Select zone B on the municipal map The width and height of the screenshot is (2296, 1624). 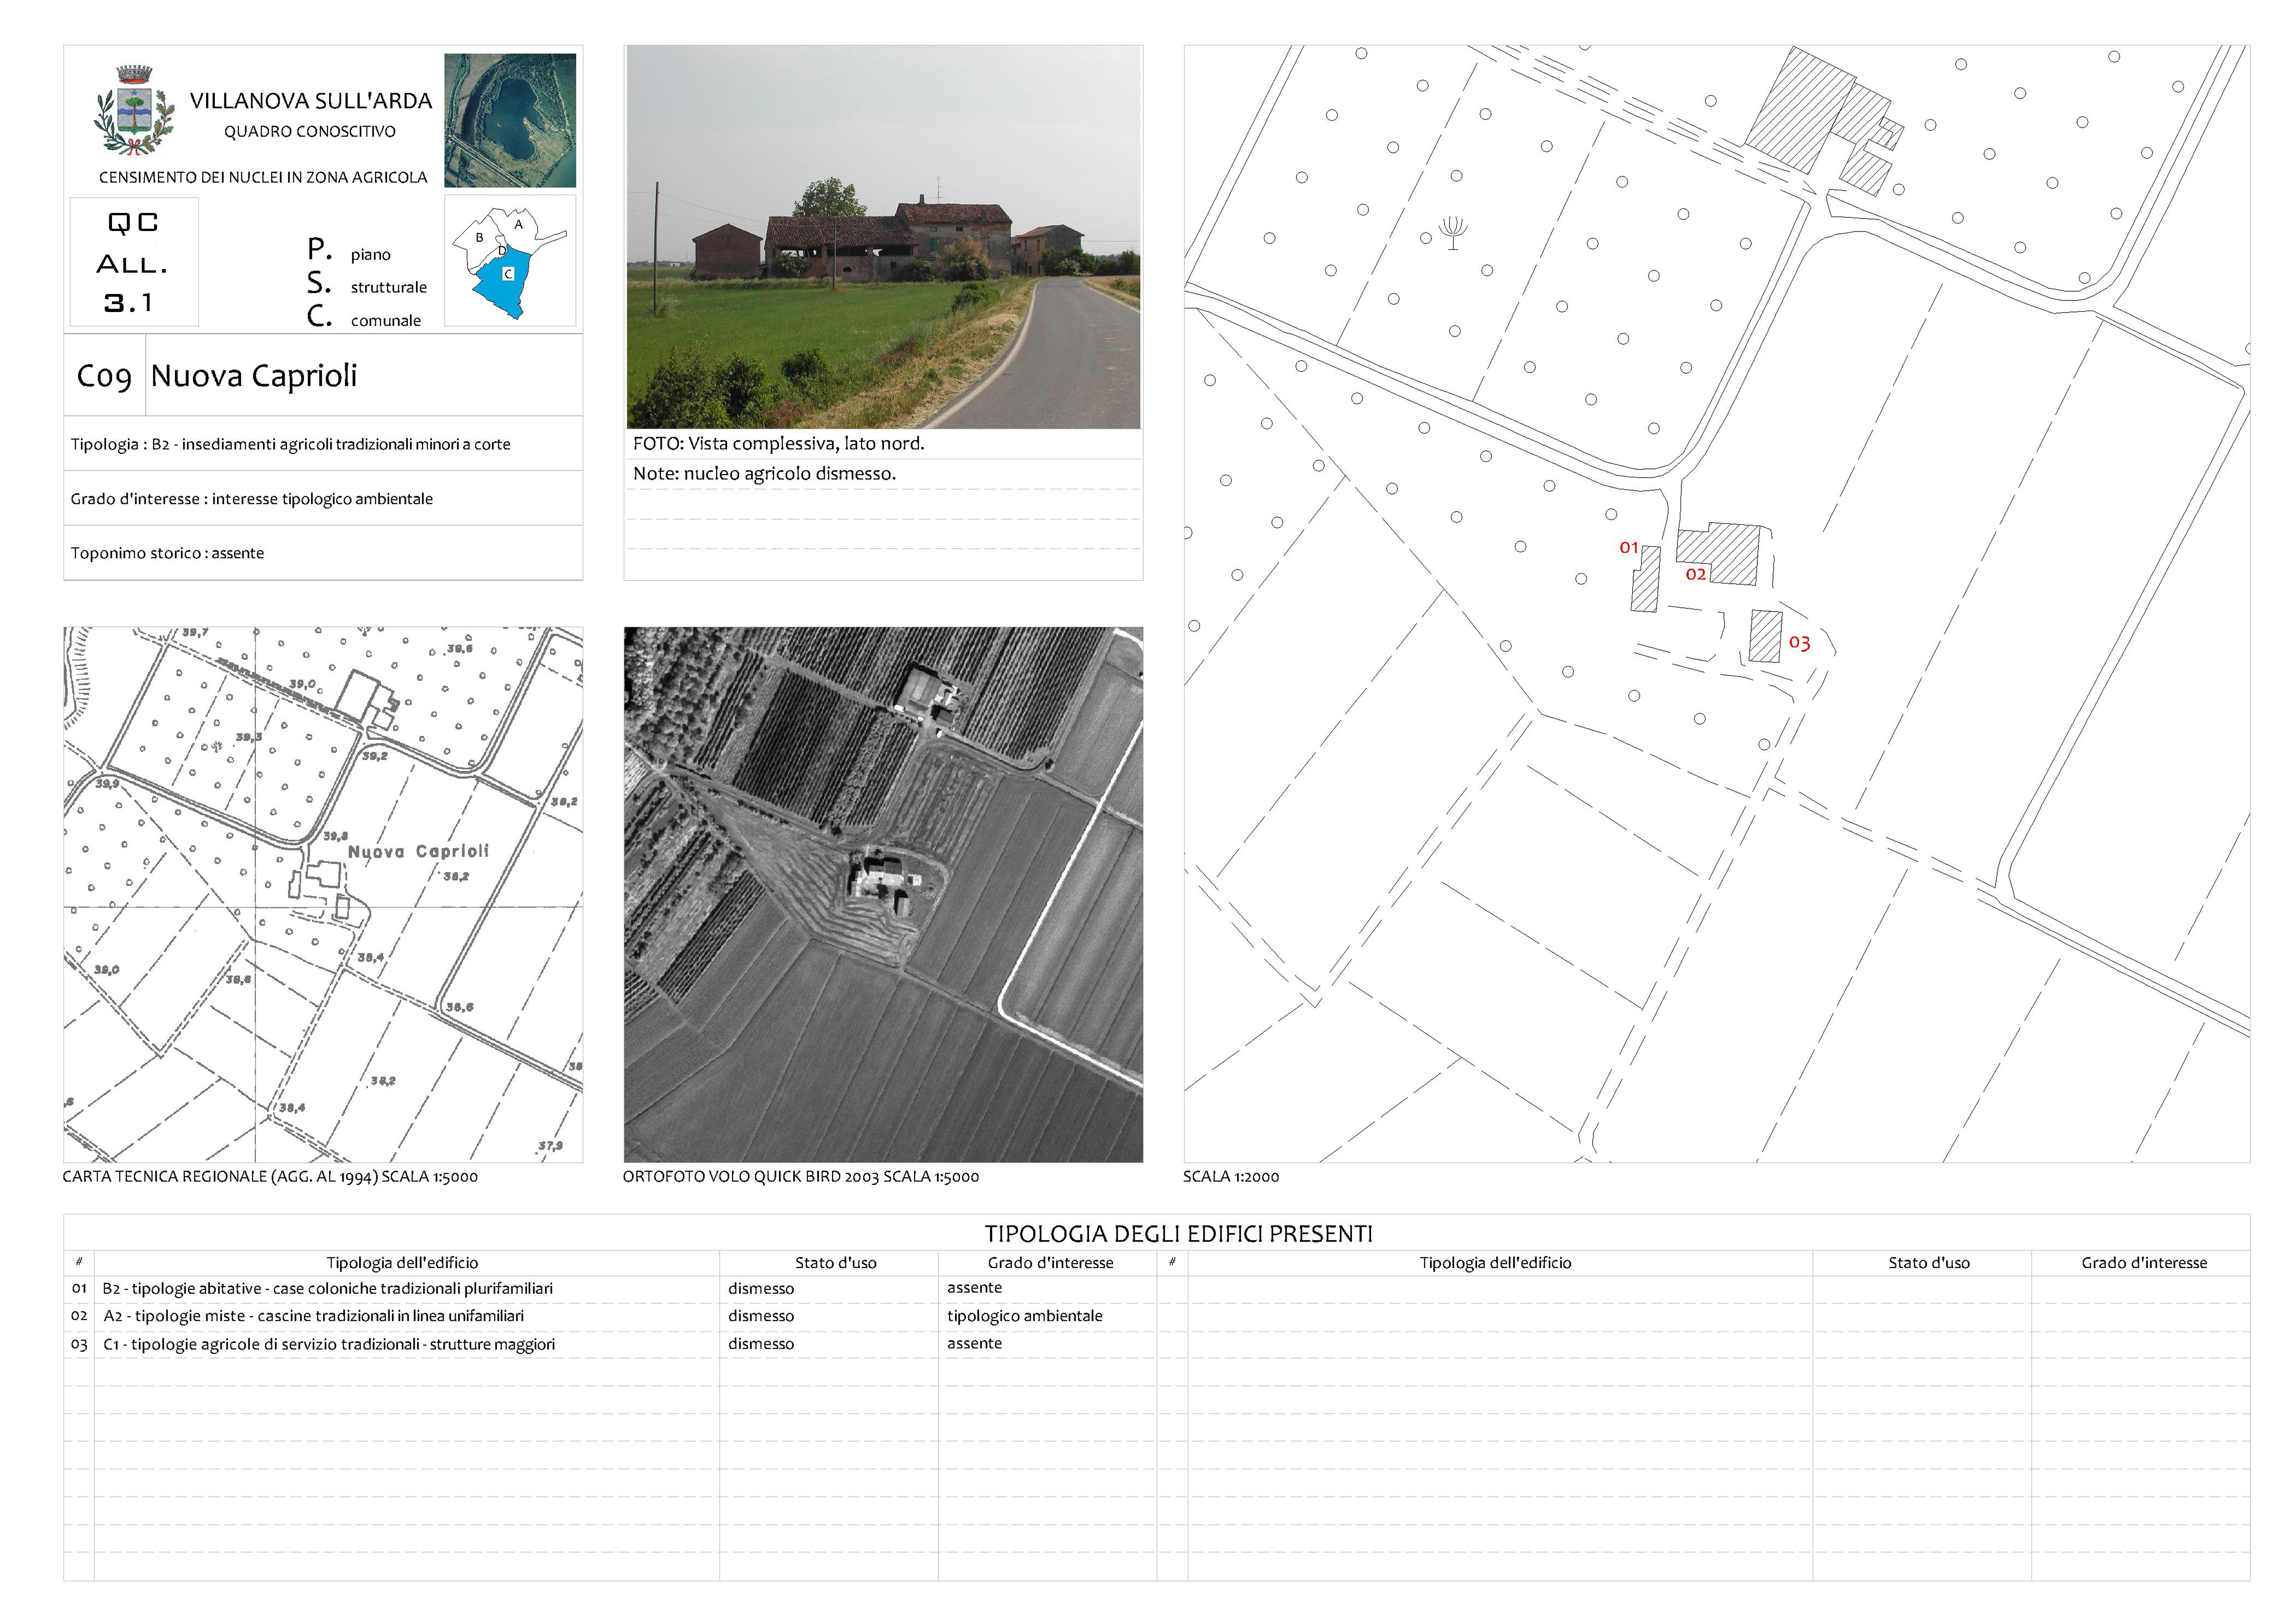tap(479, 238)
